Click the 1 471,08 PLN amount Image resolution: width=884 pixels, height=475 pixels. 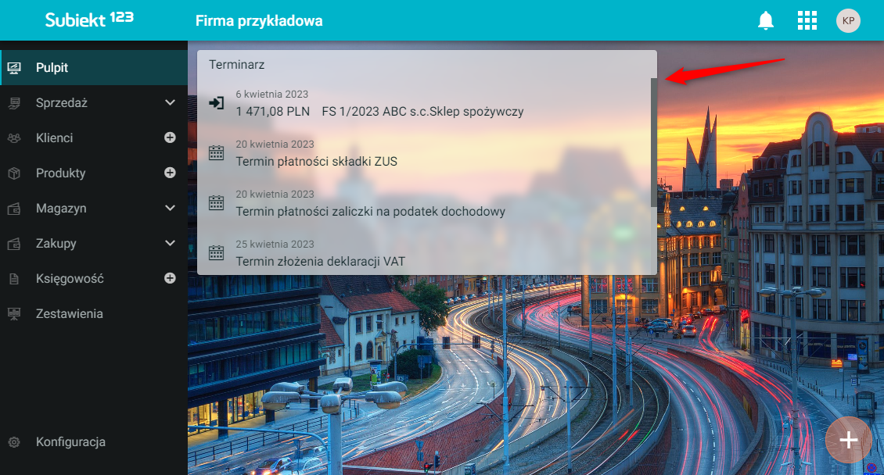pyautogui.click(x=273, y=112)
